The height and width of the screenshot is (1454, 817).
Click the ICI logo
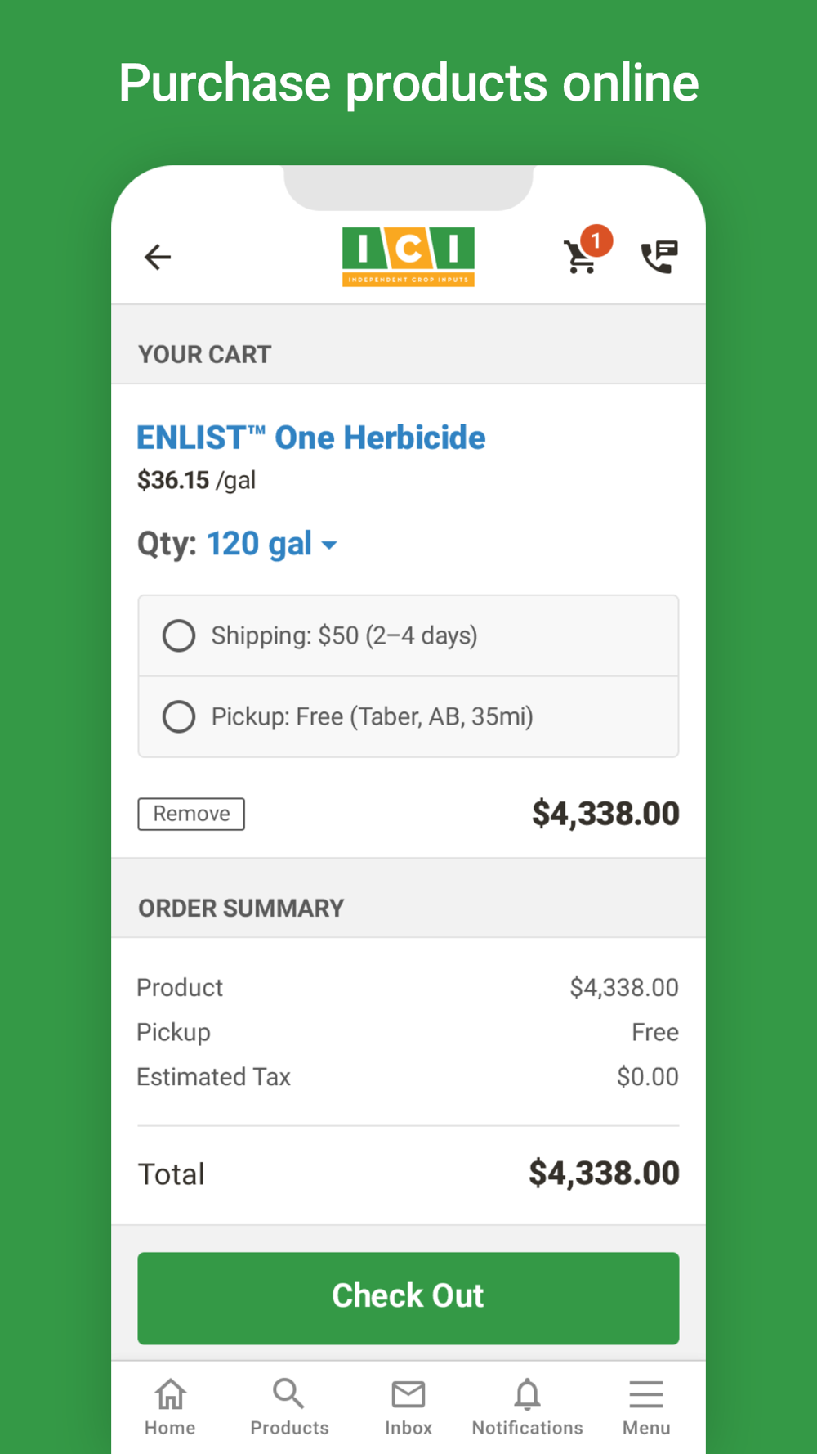click(x=408, y=256)
